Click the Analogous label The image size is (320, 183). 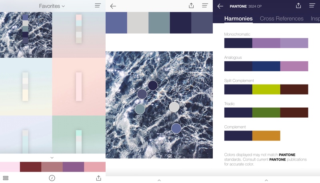click(233, 58)
